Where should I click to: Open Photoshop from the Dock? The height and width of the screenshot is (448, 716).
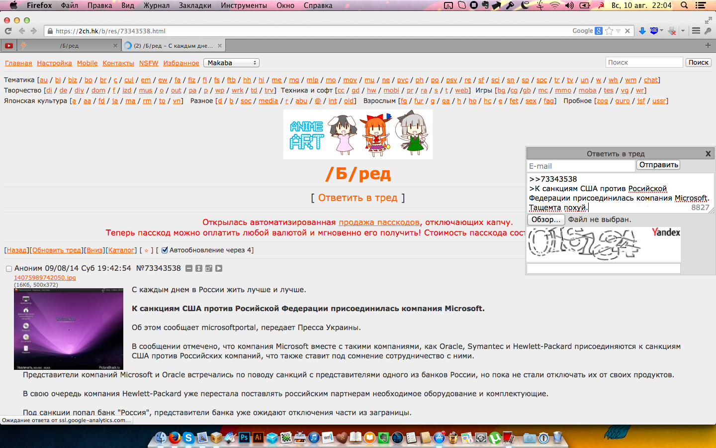coord(244,438)
